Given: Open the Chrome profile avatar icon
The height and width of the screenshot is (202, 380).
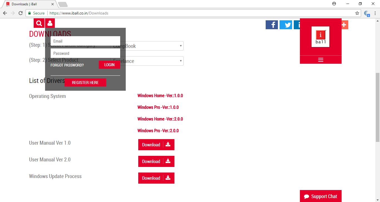Looking at the screenshot, I should pyautogui.click(x=334, y=4).
